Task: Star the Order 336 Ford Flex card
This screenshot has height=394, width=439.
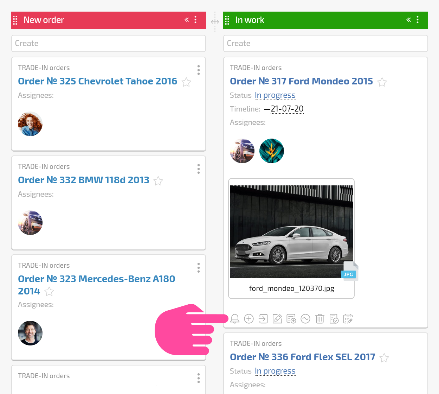Action: (384, 358)
